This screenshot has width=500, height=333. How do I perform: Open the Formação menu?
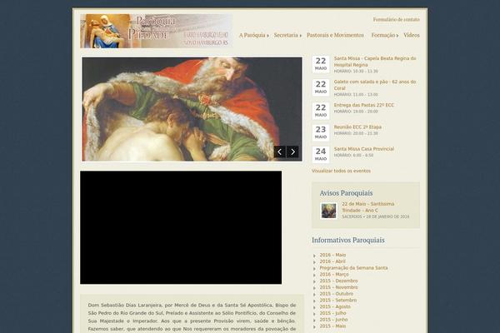point(384,35)
